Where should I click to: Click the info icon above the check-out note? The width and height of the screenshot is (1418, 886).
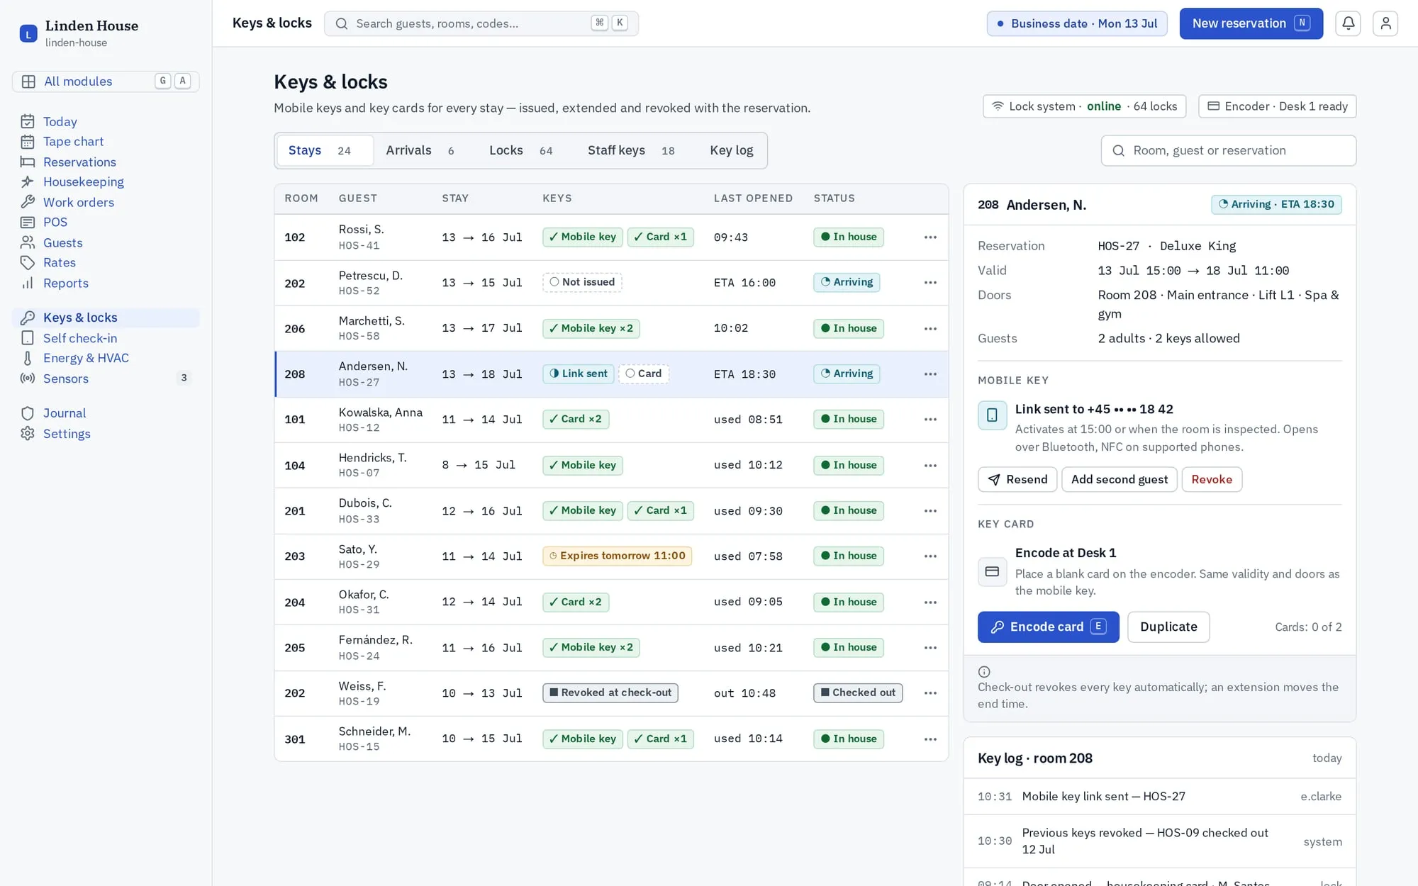coord(984,672)
